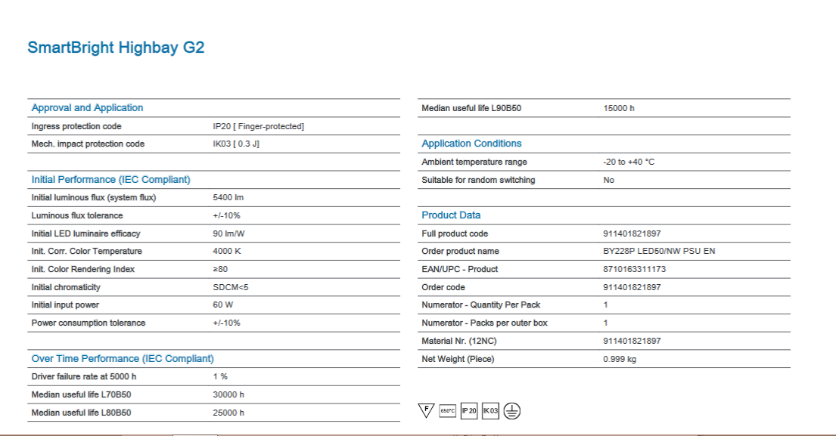Click the 0.999 kg value

[x=620, y=360]
